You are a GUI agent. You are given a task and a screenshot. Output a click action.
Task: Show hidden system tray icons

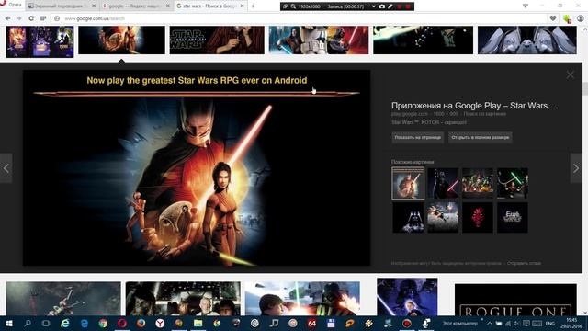490,323
